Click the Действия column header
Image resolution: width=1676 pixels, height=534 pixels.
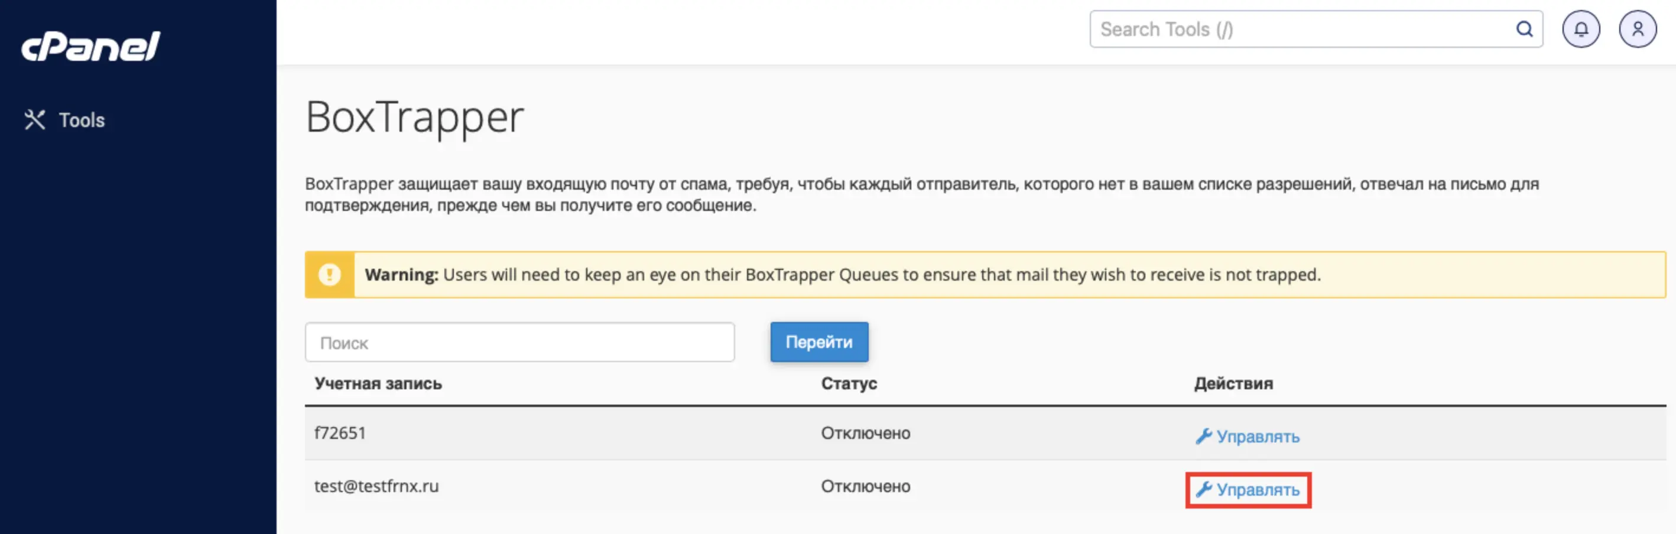1233,384
